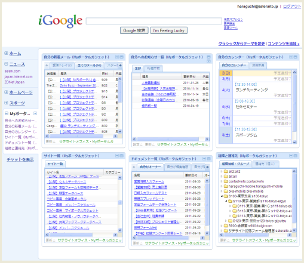Expand the S111-東京-営業-第1G node
Screen dimensions: 304x263
pos(231,206)
